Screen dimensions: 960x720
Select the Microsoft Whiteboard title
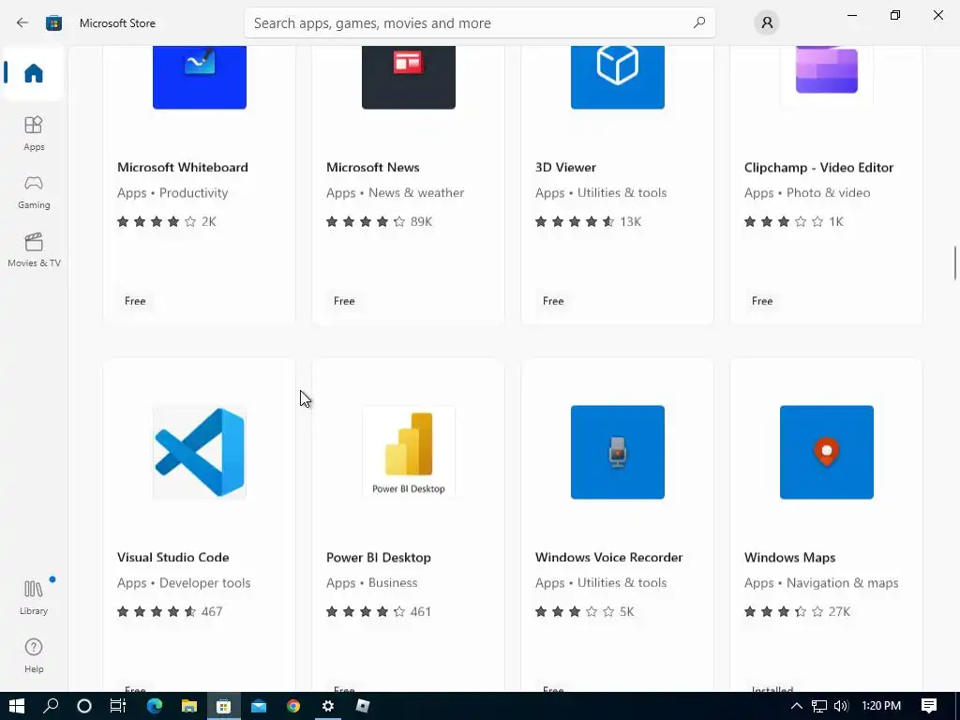[x=183, y=167]
